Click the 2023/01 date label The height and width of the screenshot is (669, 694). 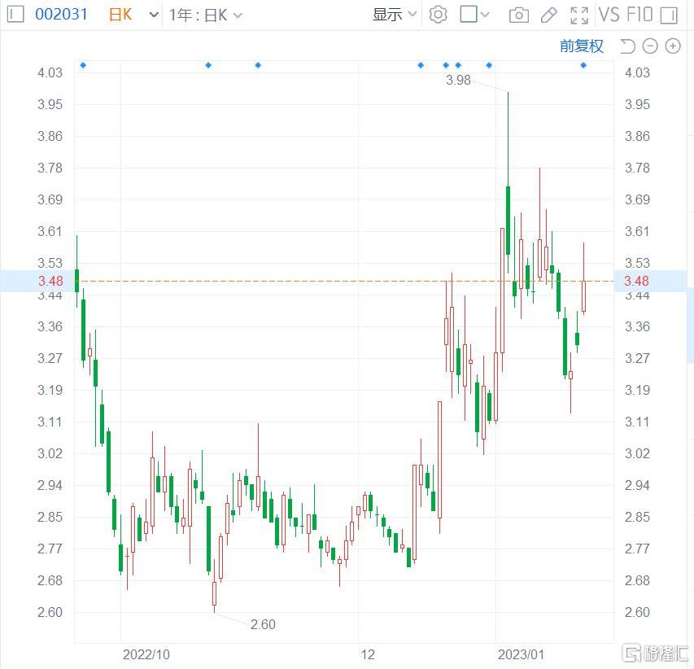coord(521,654)
